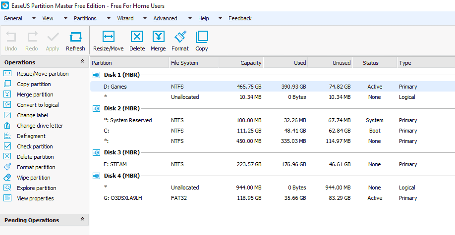Click Convert to logical icon
The width and height of the screenshot is (455, 235).
(7, 105)
